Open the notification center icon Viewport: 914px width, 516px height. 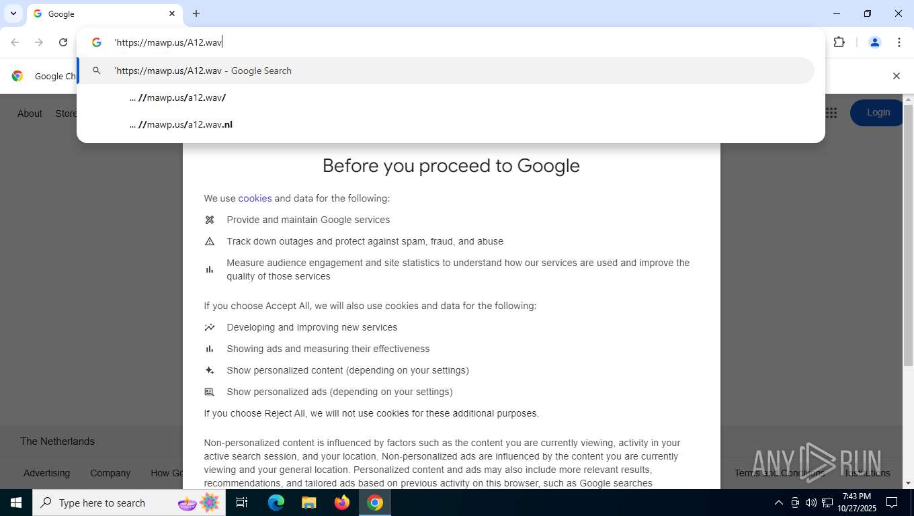(892, 503)
